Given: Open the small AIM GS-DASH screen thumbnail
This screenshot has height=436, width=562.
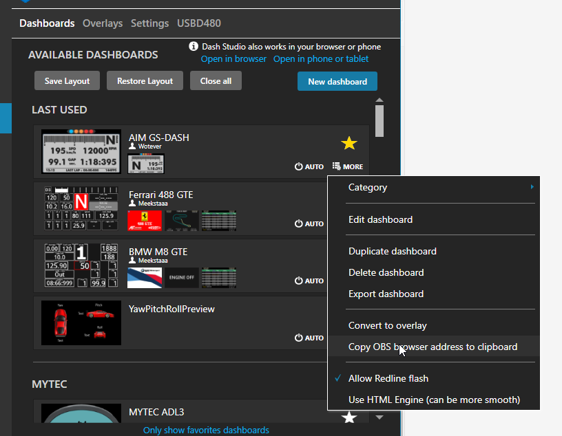Looking at the screenshot, I should 146,164.
